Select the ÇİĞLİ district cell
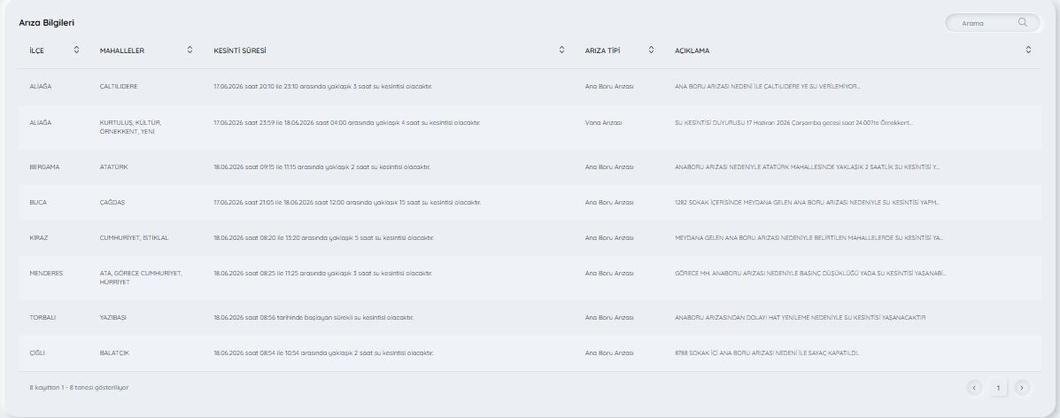The width and height of the screenshot is (1060, 418). click(x=37, y=353)
